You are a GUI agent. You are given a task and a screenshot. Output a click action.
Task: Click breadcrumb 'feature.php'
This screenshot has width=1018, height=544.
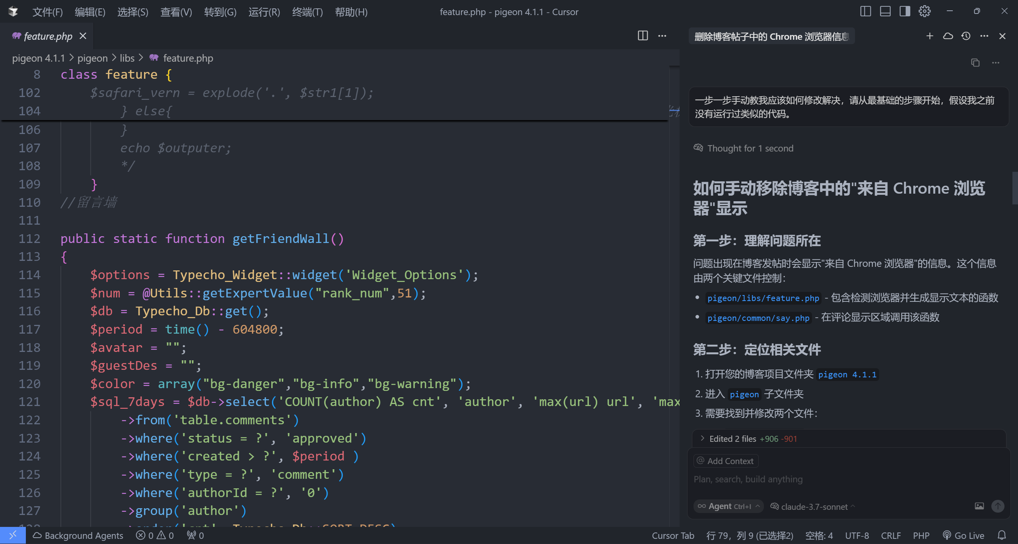(x=188, y=58)
